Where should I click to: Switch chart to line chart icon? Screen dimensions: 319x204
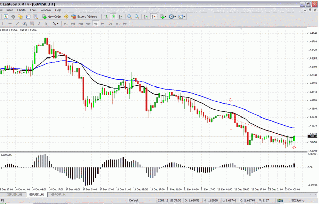coord(120,17)
